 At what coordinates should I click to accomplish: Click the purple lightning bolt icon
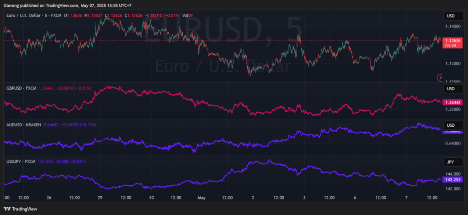tap(440, 78)
